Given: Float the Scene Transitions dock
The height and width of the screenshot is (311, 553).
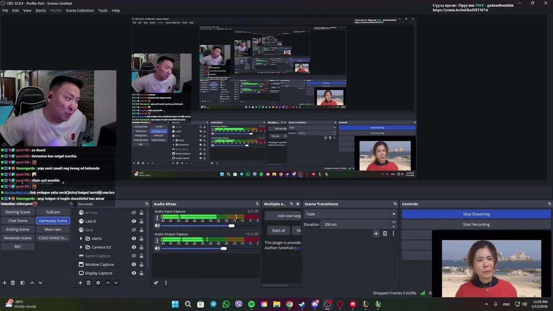Looking at the screenshot, I should (x=395, y=204).
